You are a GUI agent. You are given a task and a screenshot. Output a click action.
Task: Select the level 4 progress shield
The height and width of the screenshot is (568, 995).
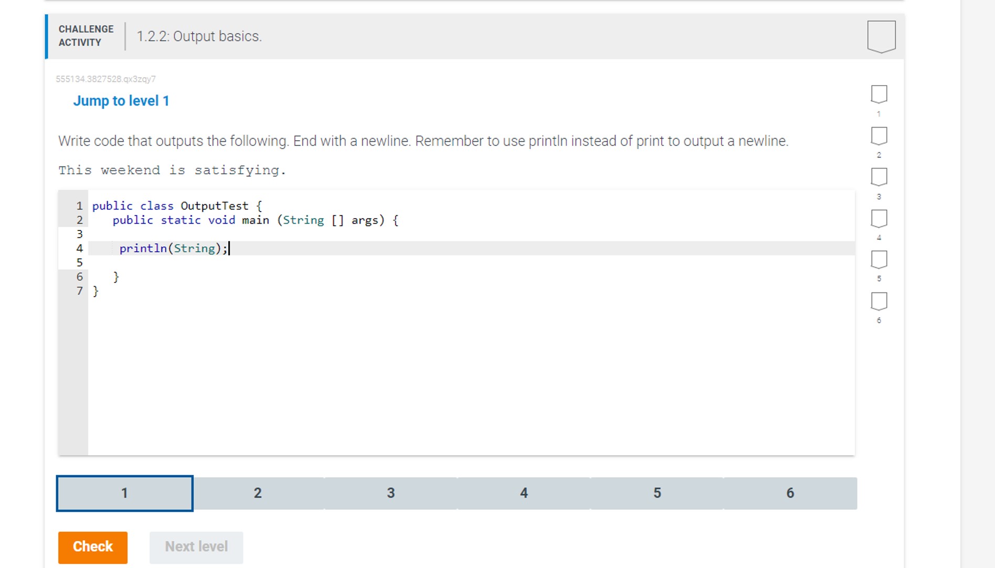pyautogui.click(x=878, y=218)
